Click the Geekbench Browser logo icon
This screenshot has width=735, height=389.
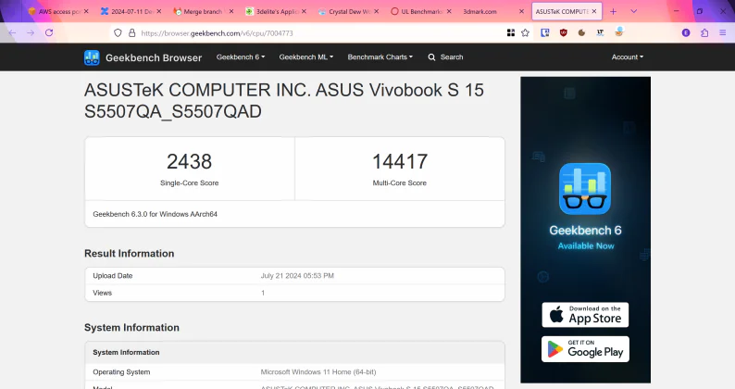[x=92, y=57]
